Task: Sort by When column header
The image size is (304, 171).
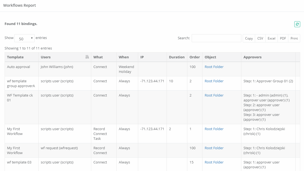Action: pyautogui.click(x=127, y=57)
